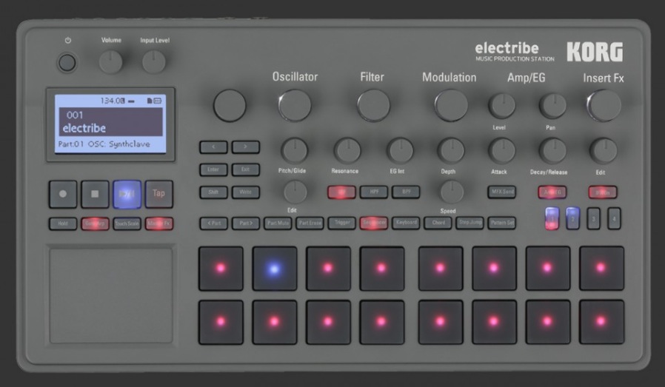Select step bar button 1

pyautogui.click(x=552, y=219)
